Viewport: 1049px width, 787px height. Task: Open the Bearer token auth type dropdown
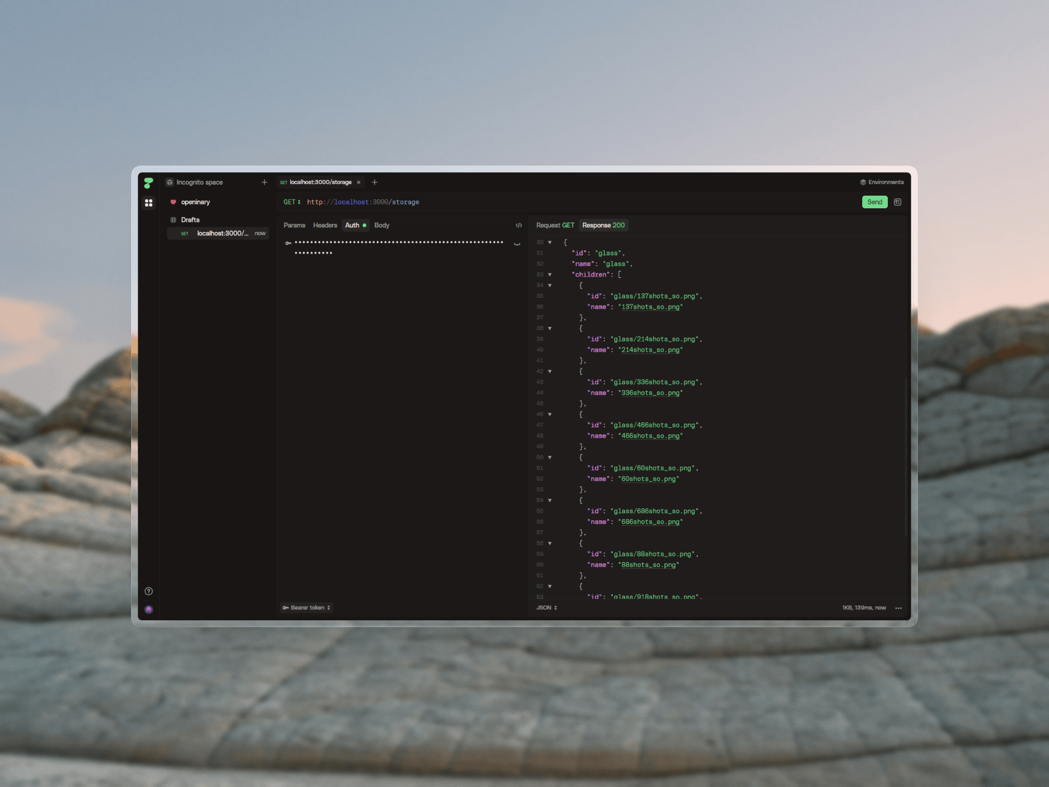tap(307, 608)
